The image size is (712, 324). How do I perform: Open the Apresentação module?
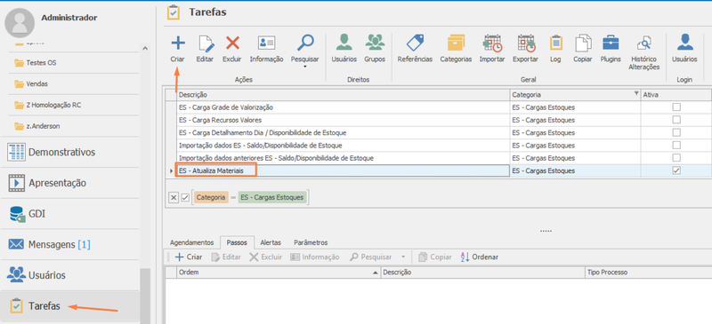70,183
